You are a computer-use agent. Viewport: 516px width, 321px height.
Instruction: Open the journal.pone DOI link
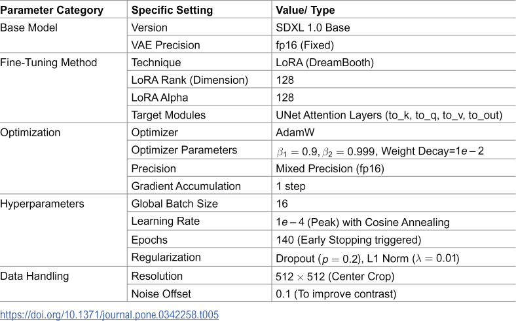pos(109,314)
